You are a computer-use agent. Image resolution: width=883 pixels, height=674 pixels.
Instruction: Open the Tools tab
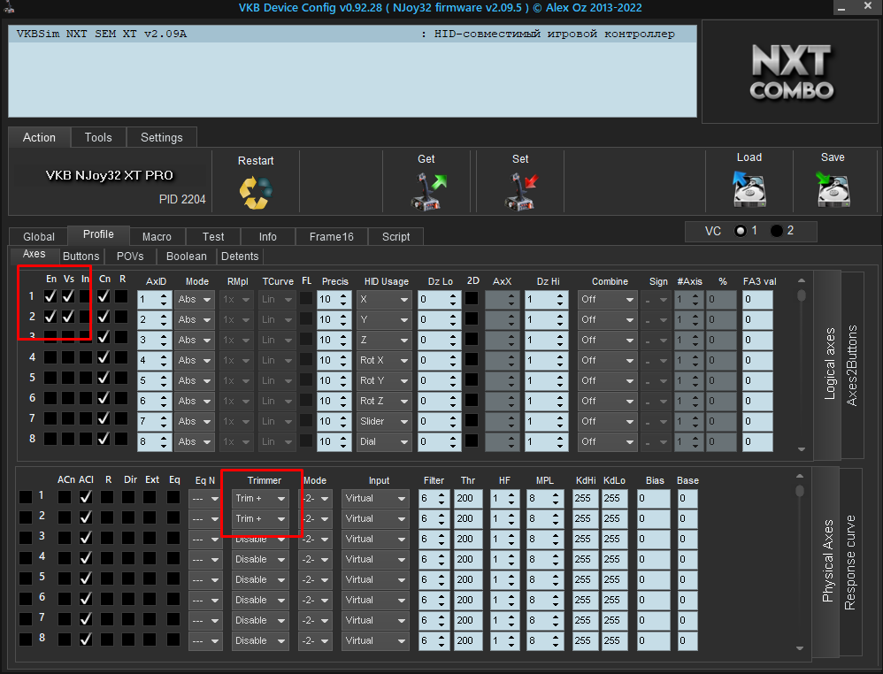[x=98, y=137]
